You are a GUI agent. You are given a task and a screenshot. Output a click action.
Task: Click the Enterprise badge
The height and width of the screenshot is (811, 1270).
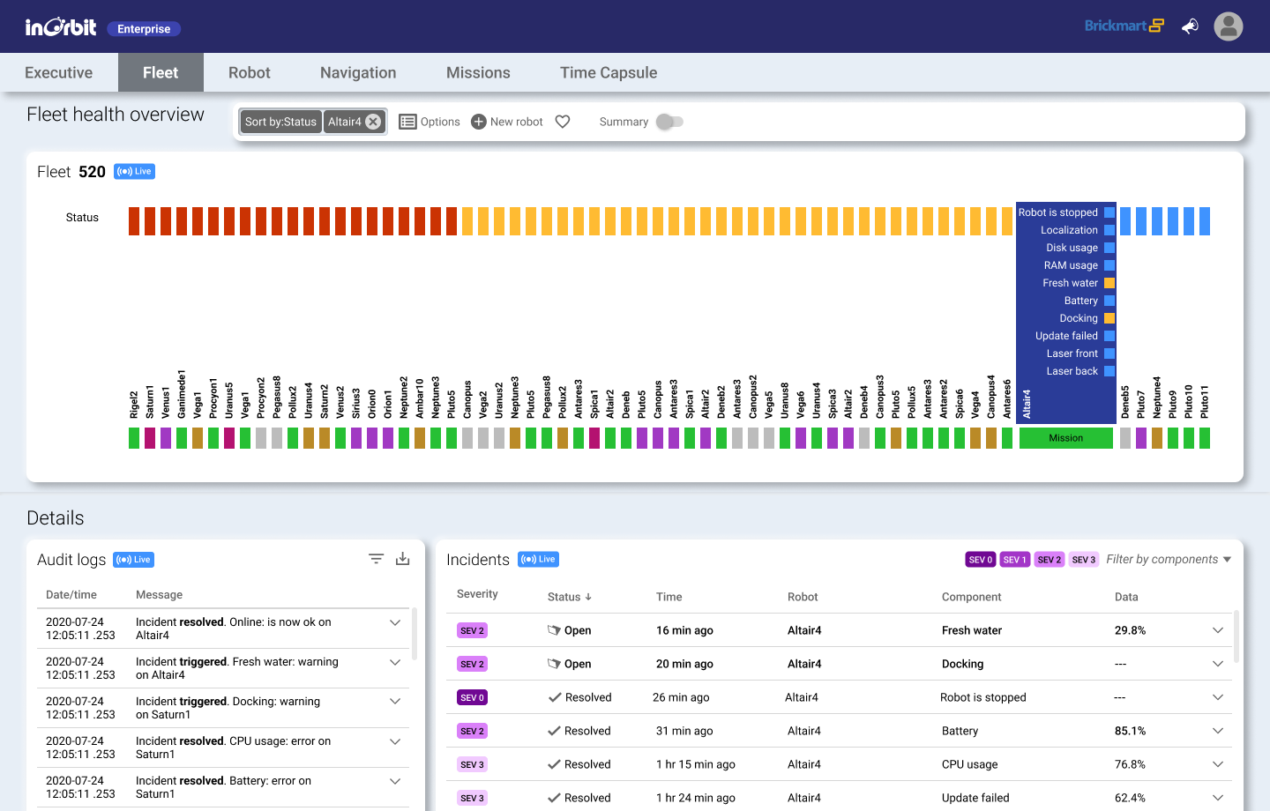pyautogui.click(x=144, y=29)
